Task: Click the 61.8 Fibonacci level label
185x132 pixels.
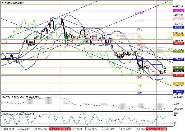Action: click(x=170, y=38)
